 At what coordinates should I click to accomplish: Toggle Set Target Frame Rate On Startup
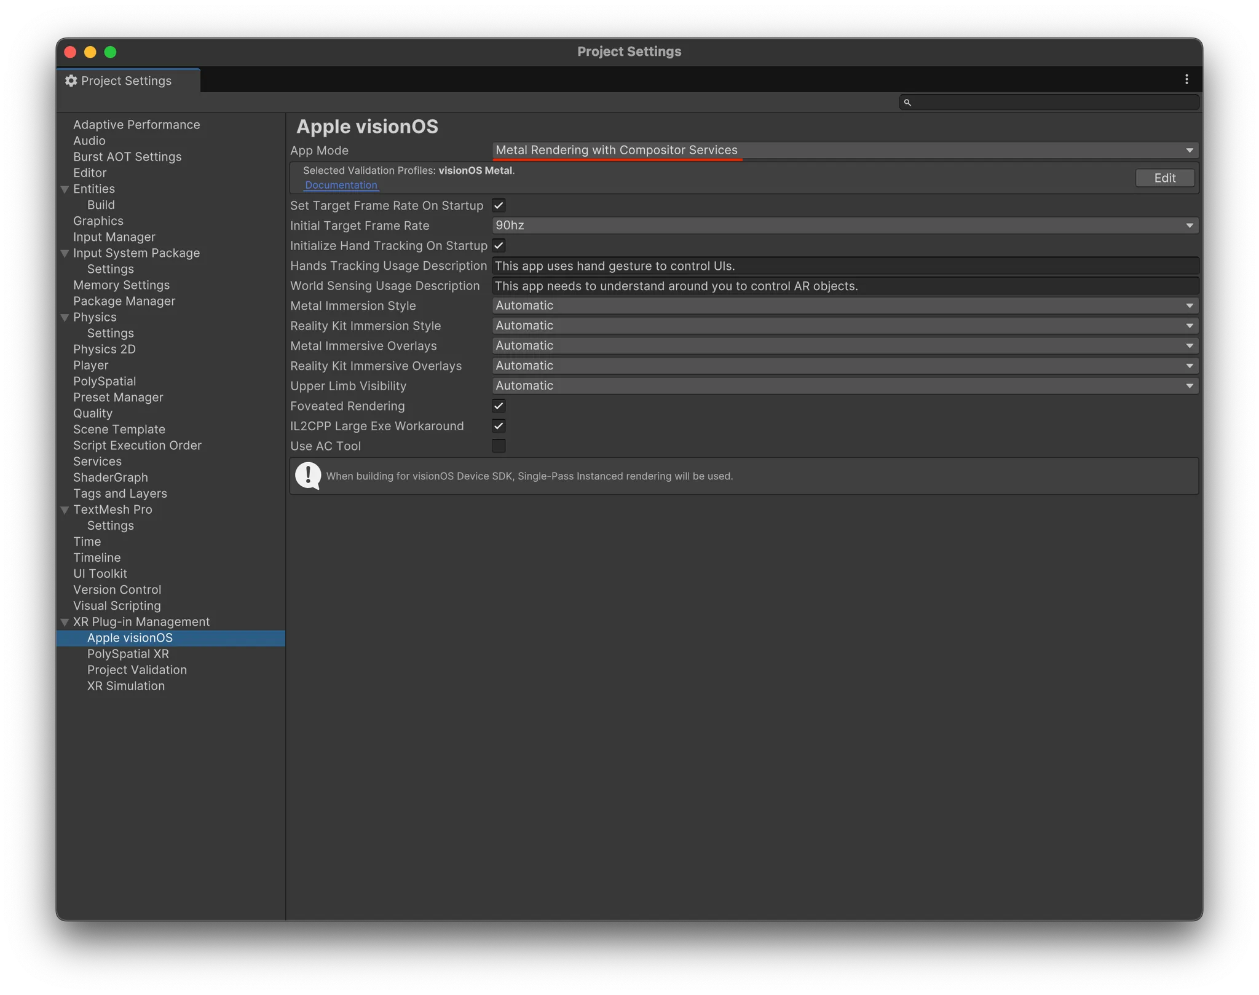(x=499, y=206)
